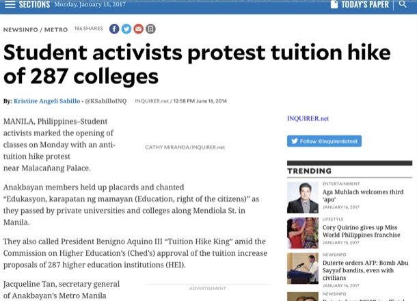The image size is (417, 301).
Task: Open Today's Paper document icon
Action: coord(334,4)
